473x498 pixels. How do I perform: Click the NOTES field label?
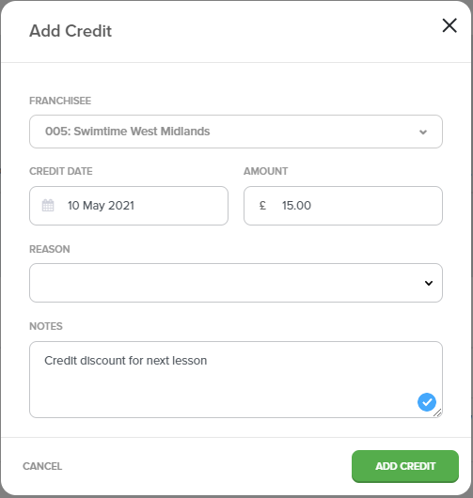tap(46, 326)
